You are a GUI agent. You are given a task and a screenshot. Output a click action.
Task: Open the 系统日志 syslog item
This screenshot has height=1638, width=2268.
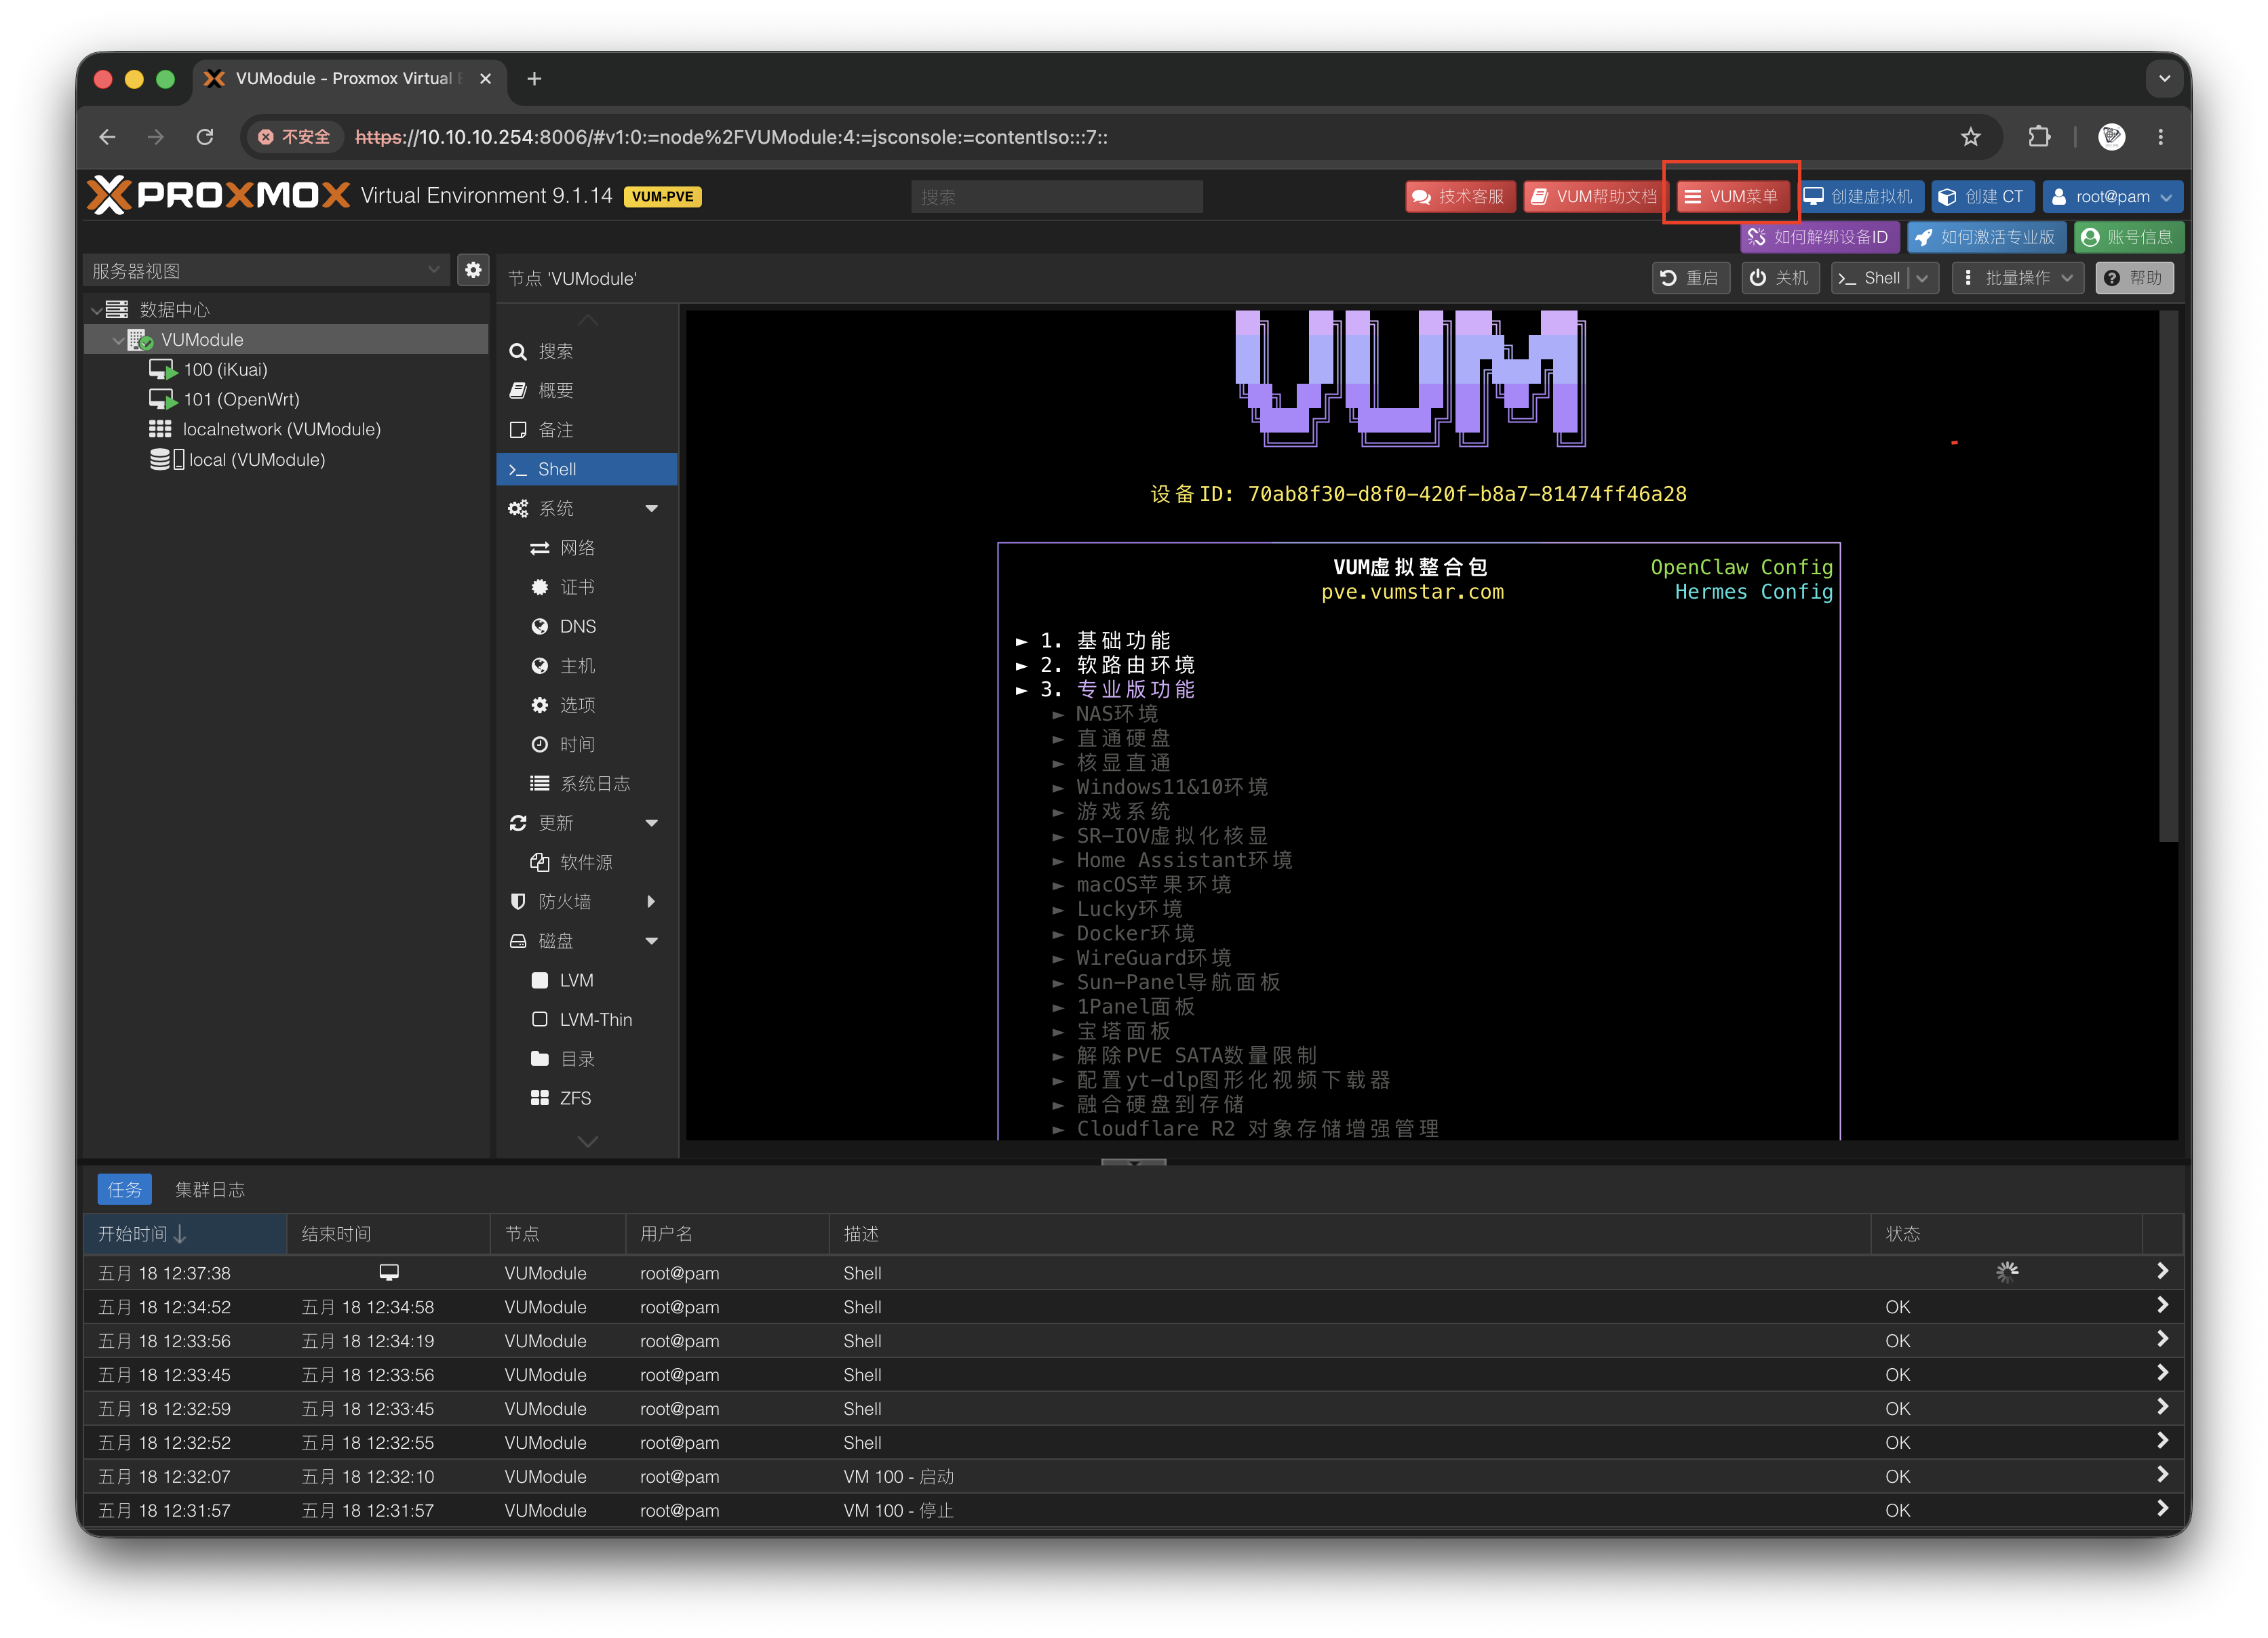tap(586, 784)
